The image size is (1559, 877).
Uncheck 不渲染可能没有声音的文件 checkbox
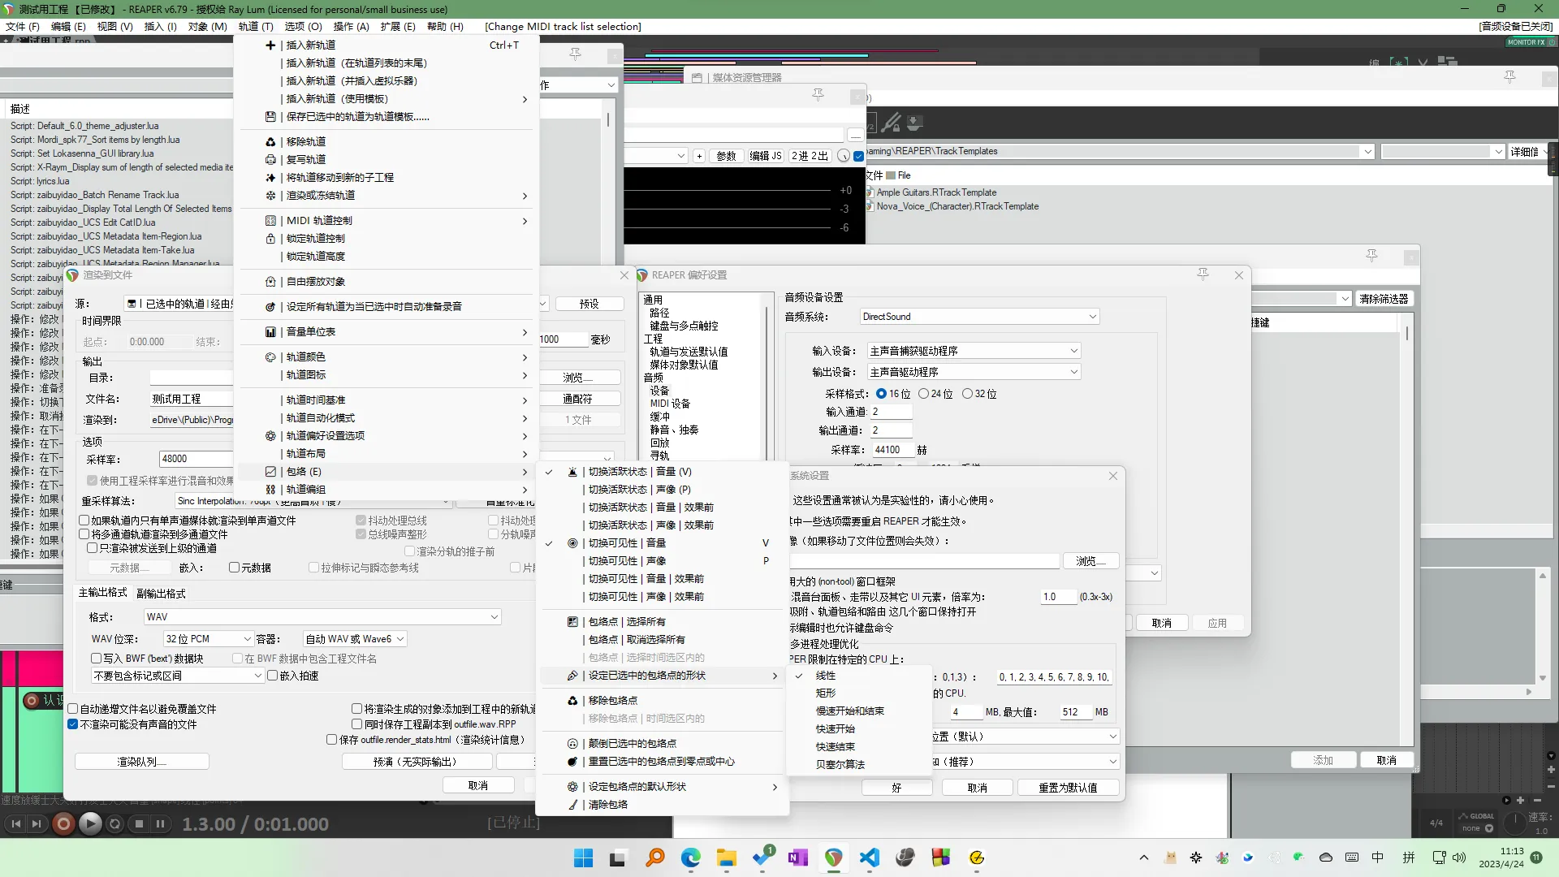point(73,724)
